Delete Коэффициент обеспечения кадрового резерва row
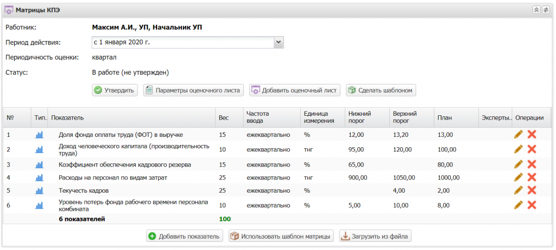The height and width of the screenshot is (250, 556). (532, 165)
